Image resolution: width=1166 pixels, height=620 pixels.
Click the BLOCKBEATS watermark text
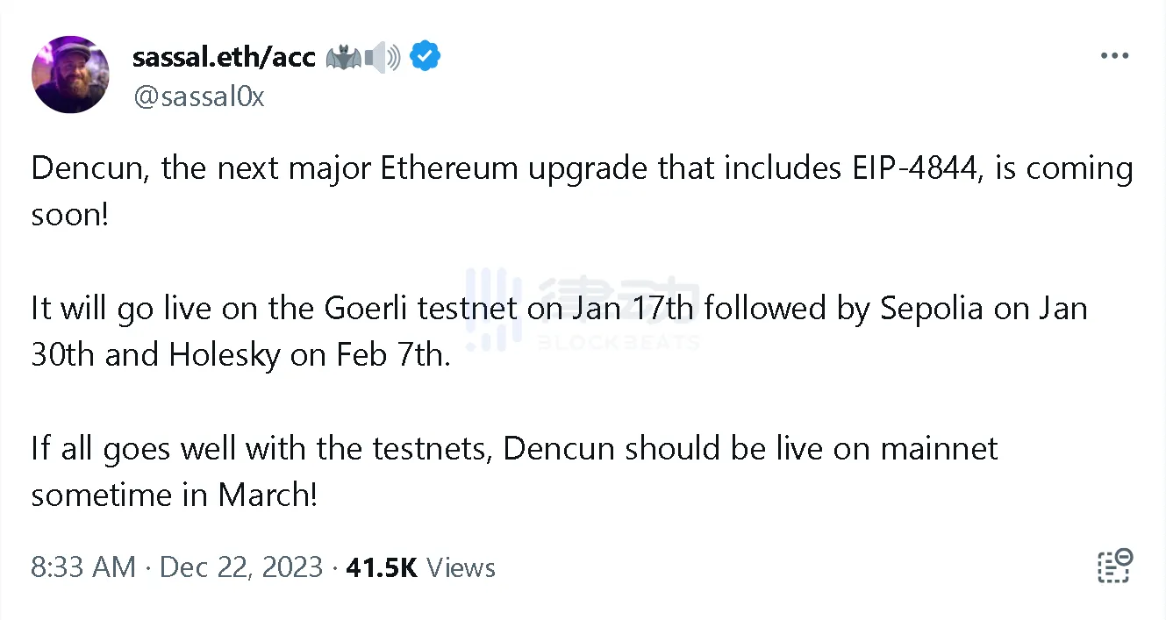[x=619, y=342]
